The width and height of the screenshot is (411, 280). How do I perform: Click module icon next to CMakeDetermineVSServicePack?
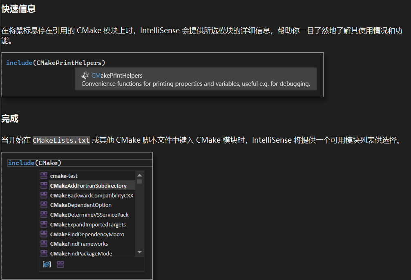click(x=44, y=215)
